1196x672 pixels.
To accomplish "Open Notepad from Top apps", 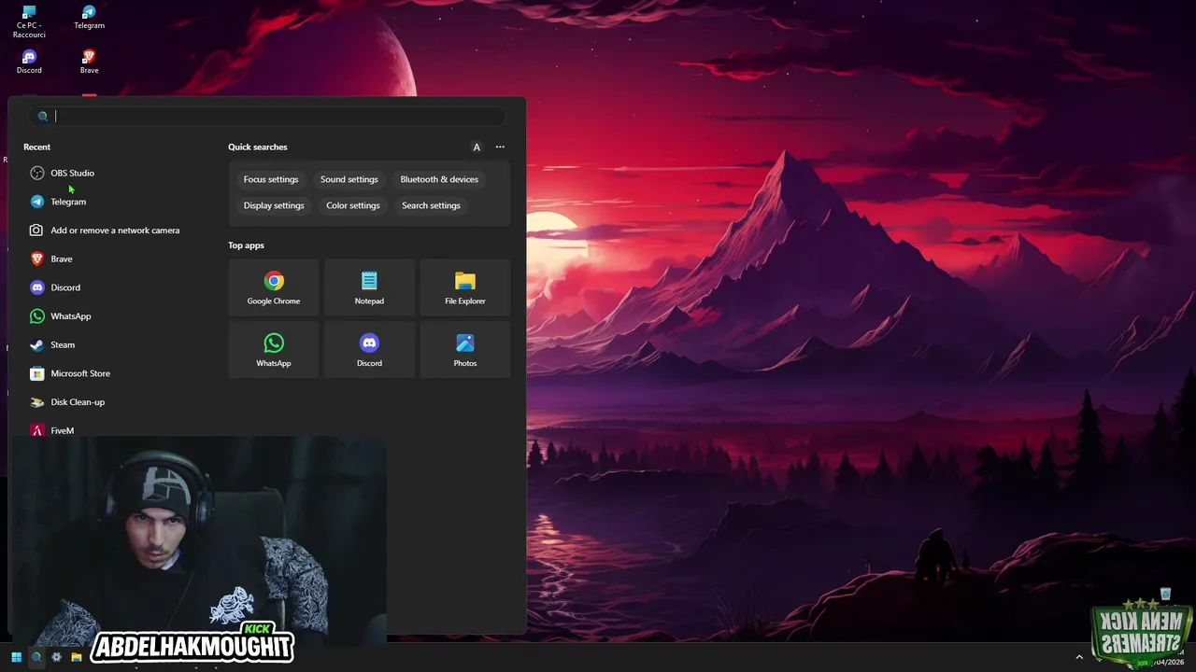I will pyautogui.click(x=369, y=287).
